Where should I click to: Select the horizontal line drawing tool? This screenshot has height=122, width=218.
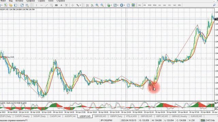pyautogui.click(x=42, y=5)
